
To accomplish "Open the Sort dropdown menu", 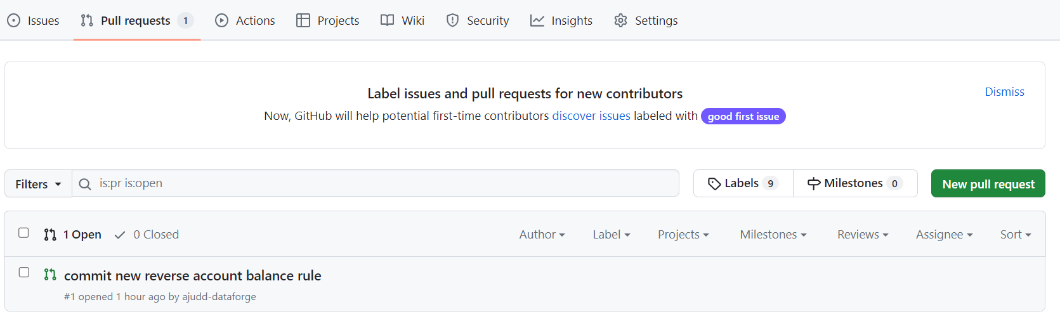I will 1016,235.
